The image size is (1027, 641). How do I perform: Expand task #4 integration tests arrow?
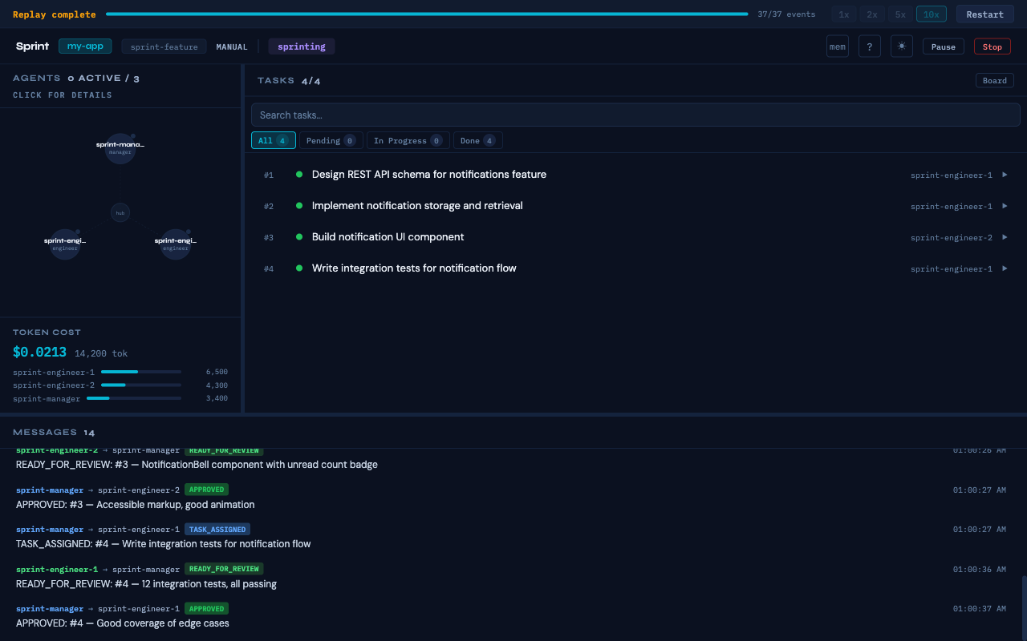click(1005, 268)
